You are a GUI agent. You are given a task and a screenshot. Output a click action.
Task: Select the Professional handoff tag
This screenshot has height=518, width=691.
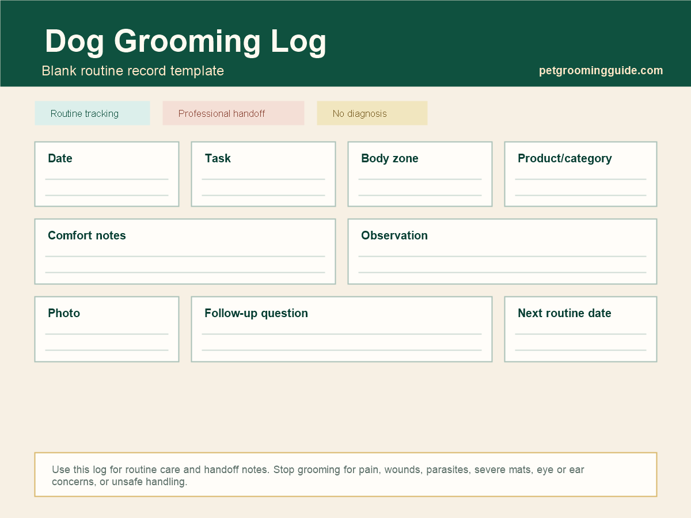[233, 113]
